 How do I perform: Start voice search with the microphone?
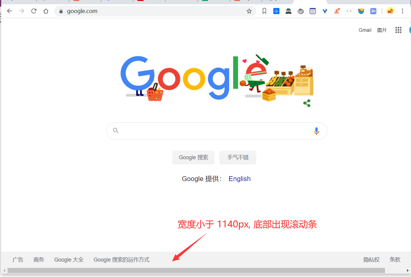click(317, 131)
